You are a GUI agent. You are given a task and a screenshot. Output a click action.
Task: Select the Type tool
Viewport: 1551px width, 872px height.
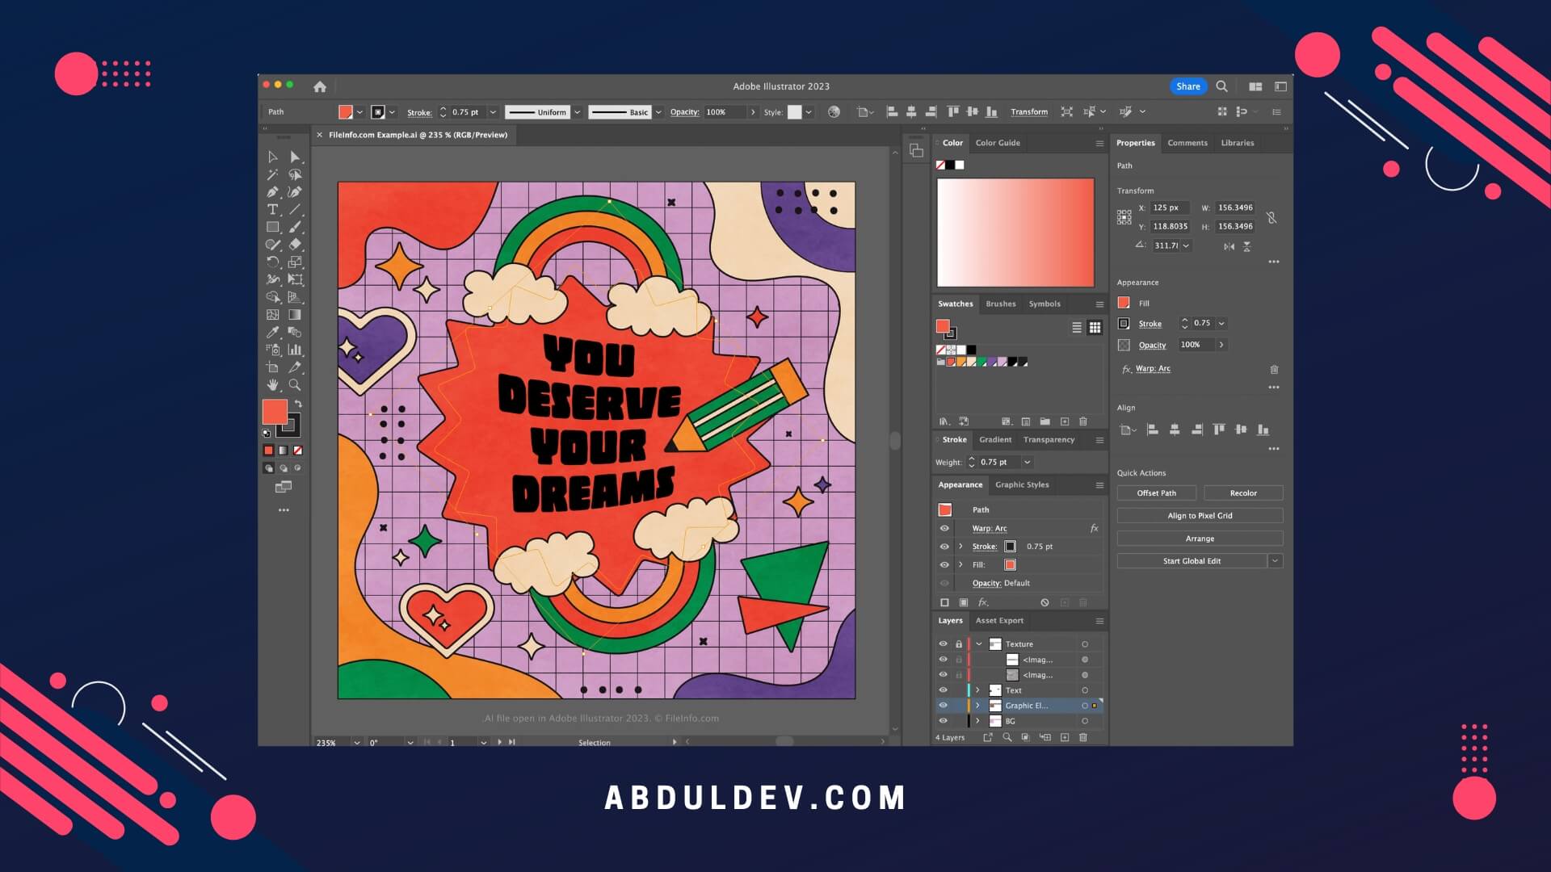tap(274, 210)
